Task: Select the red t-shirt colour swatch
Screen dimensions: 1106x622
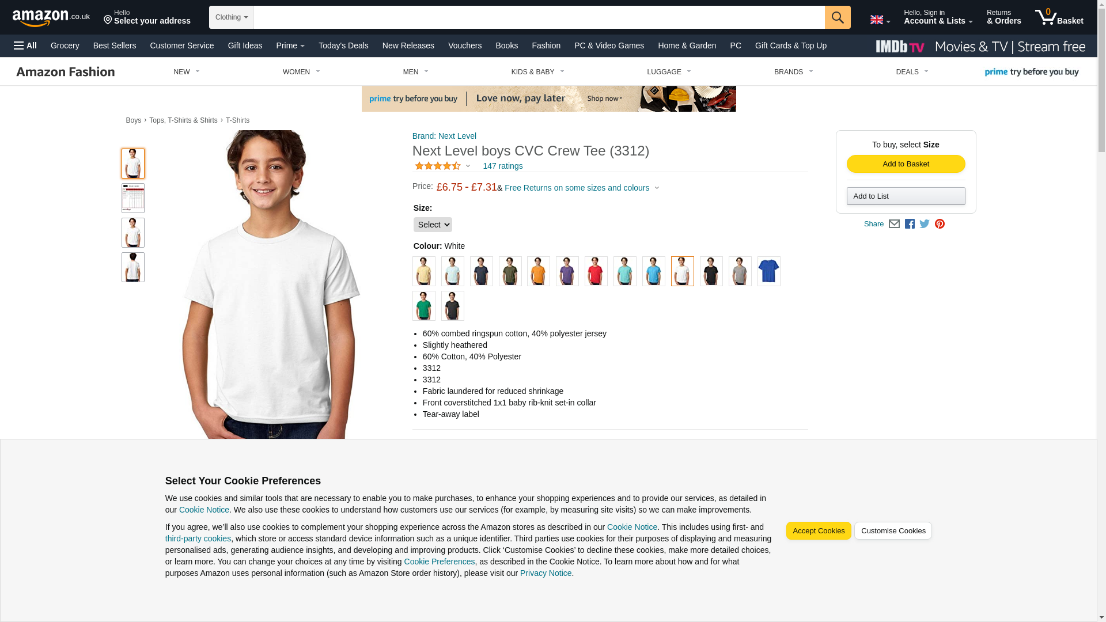Action: (596, 271)
